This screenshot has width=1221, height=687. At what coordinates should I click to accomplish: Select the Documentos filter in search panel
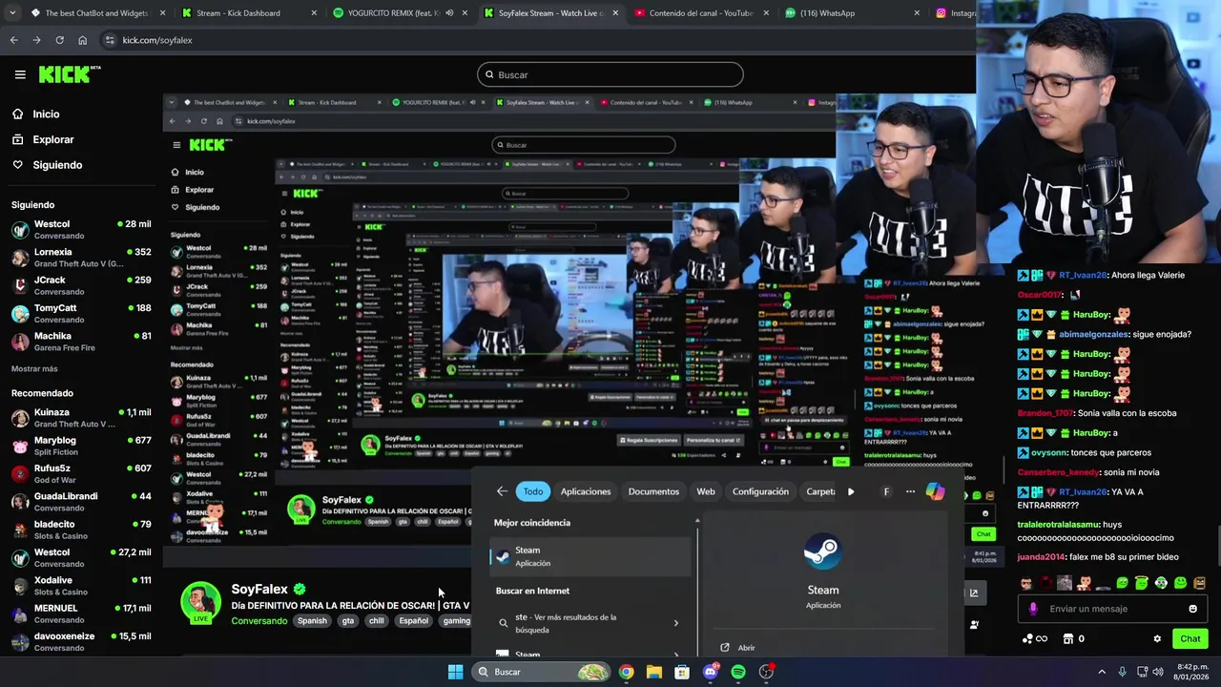pos(653,491)
